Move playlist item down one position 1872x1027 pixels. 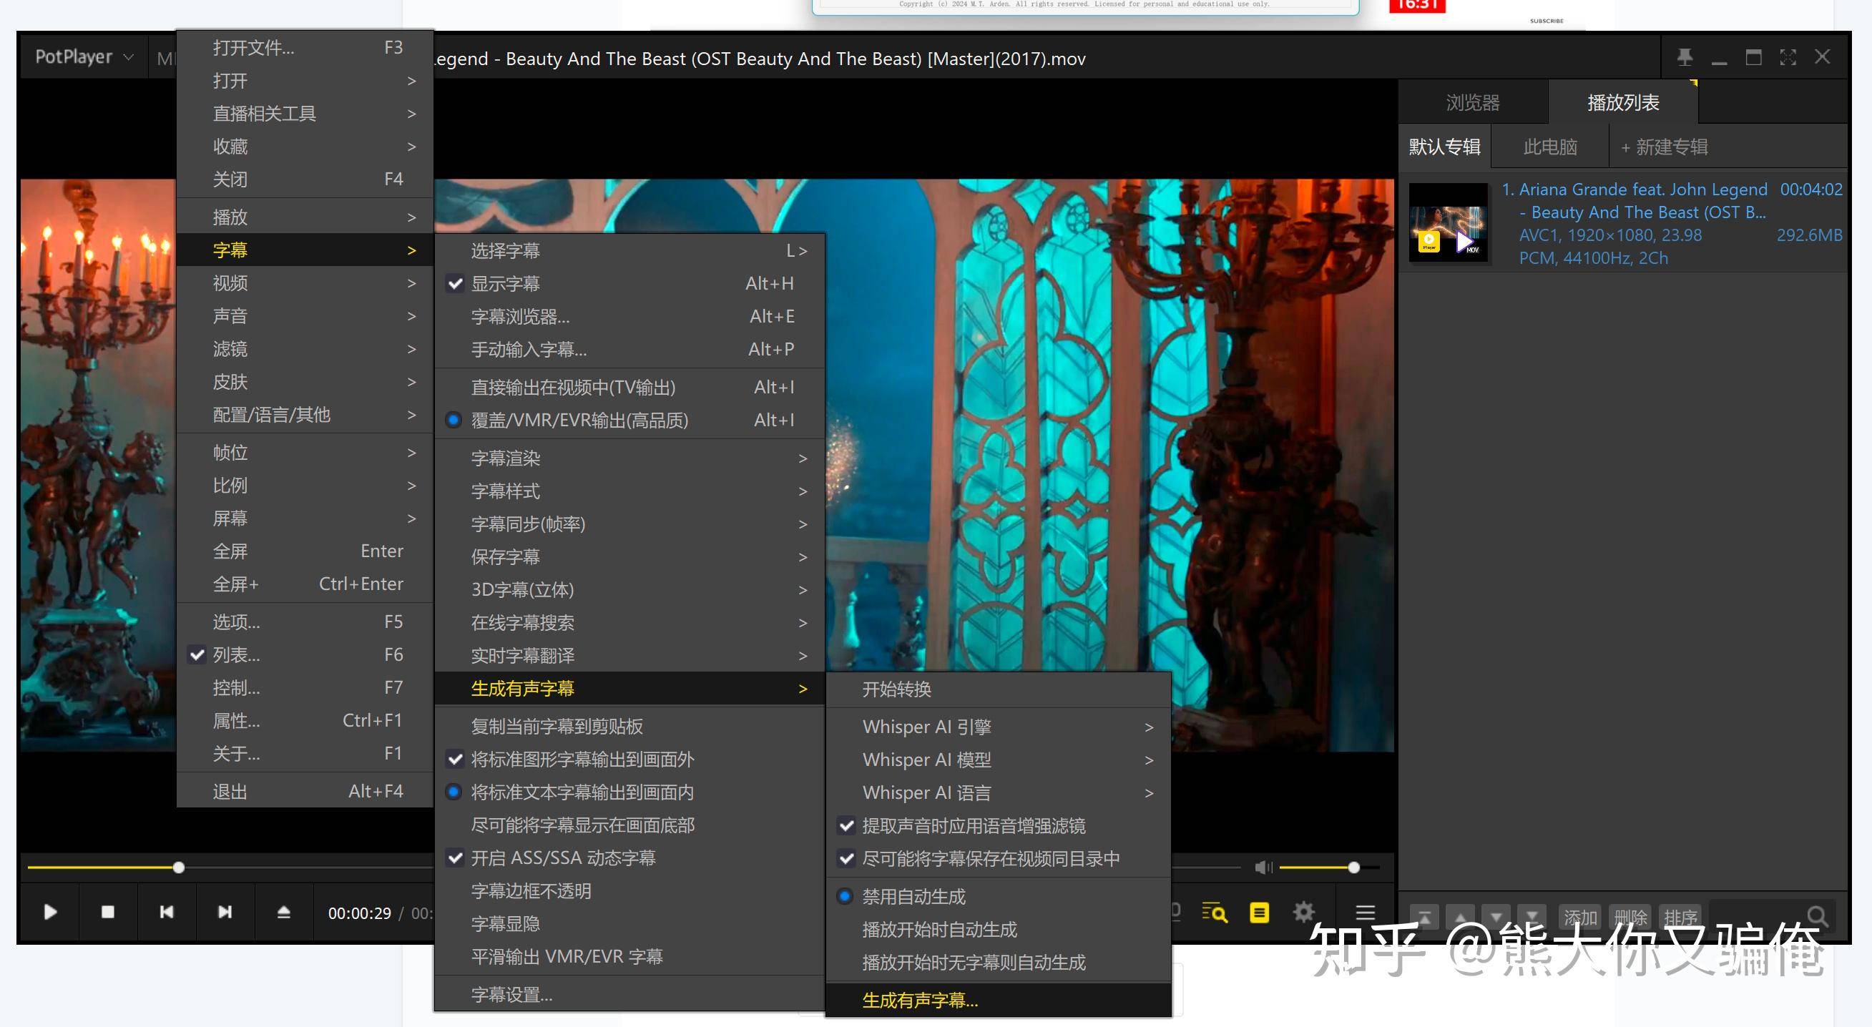(x=1496, y=918)
